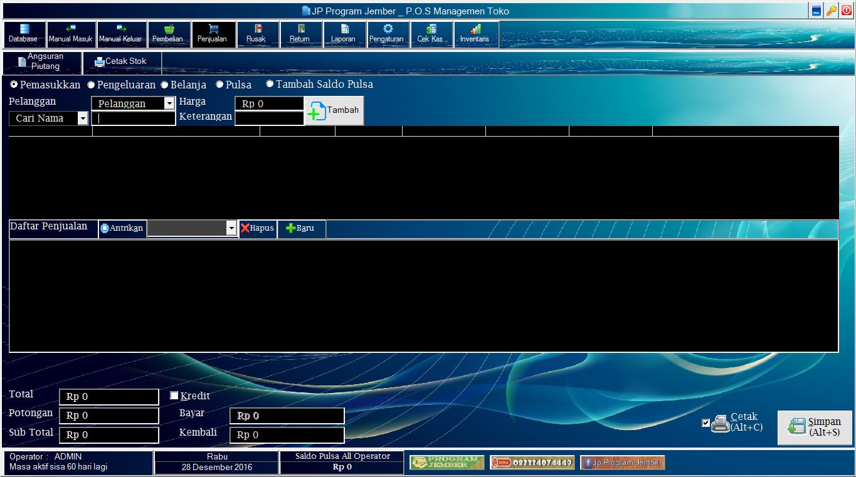Screen dimensions: 856x477
Task: Select the Manual Masuk icon
Action: pos(71,34)
